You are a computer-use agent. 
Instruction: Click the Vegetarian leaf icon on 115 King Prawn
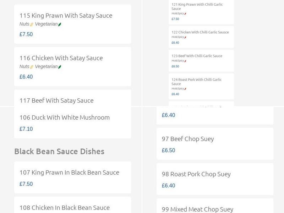60,24
